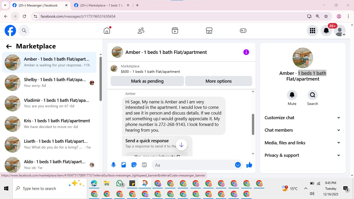The height and width of the screenshot is (199, 354).
Task: Click the address bar URL
Action: [x=78, y=16]
